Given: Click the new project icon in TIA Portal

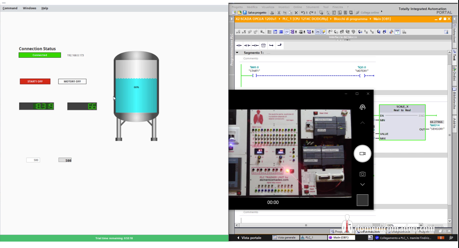Looking at the screenshot, I should point(234,12).
